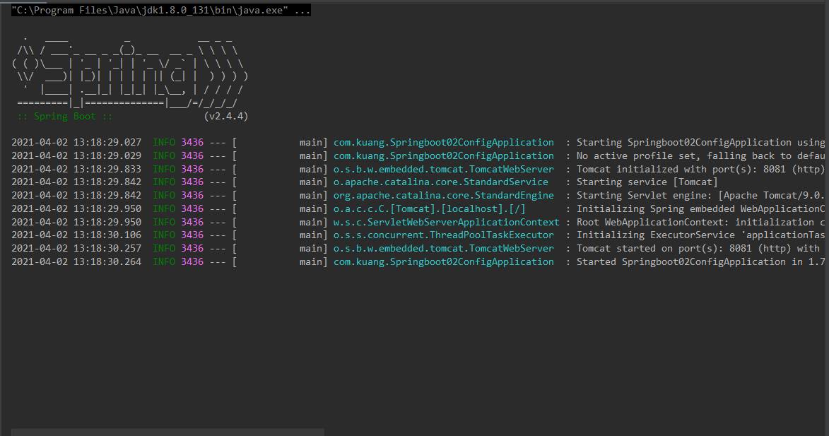Image resolution: width=829 pixels, height=436 pixels.
Task: Click TomcatWebServer logger on the 13:18:29.833 line
Action: click(x=444, y=169)
